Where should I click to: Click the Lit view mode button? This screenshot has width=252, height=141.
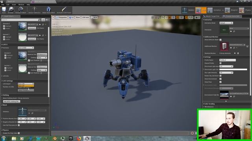(x=71, y=17)
